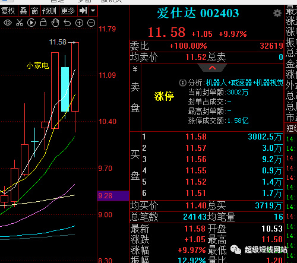Click the 小家电 sector label on chart
Screen dimensions: 297x263
[x=38, y=65]
